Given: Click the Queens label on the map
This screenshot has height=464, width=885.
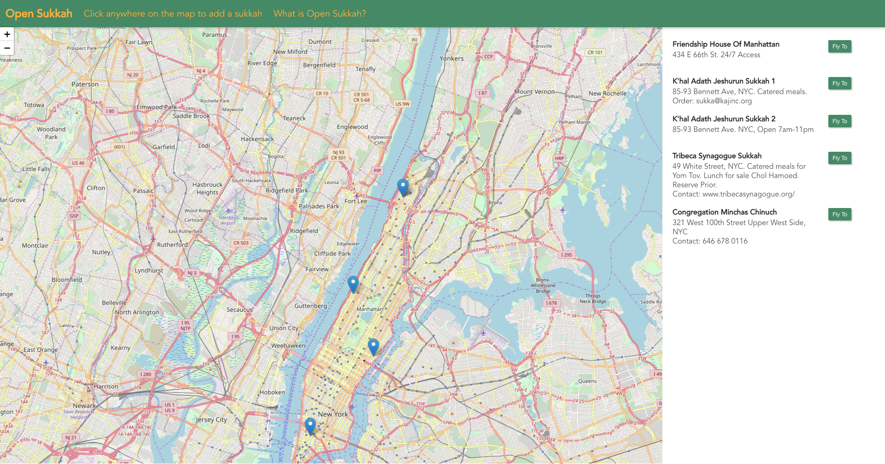Looking at the screenshot, I should [x=587, y=381].
